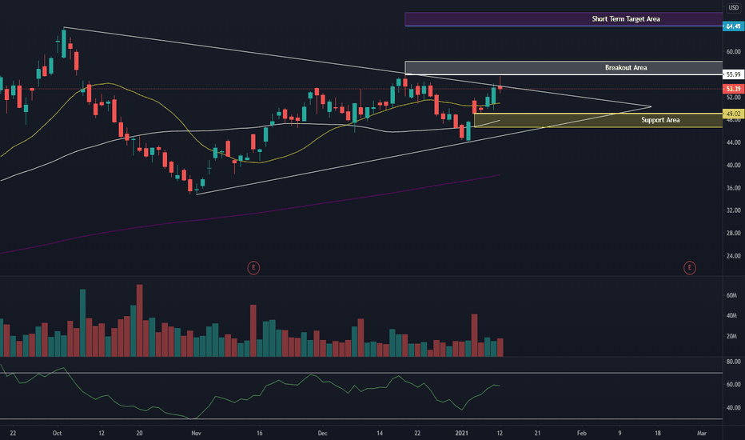Viewport: 745px width, 440px height.
Task: Select the Support Area label
Action: 660,120
